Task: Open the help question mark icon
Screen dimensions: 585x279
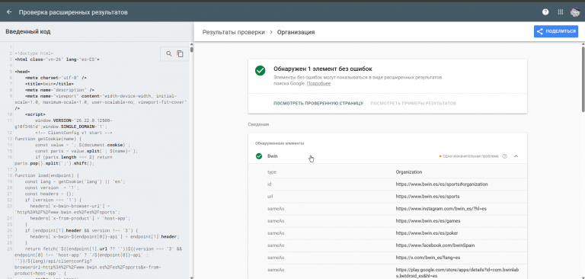Action: click(545, 12)
